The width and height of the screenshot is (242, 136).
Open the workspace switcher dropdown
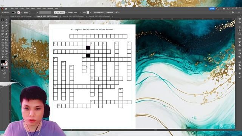(228, 9)
